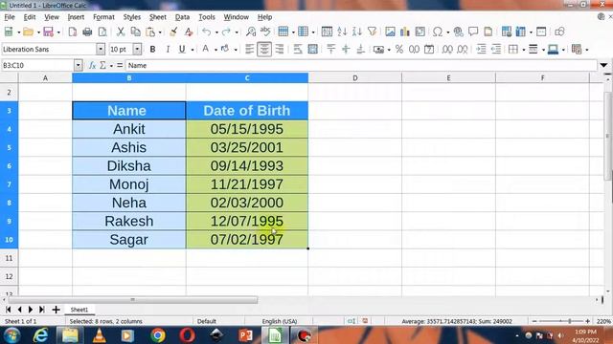Click the Sort Ascending icon

point(342,32)
